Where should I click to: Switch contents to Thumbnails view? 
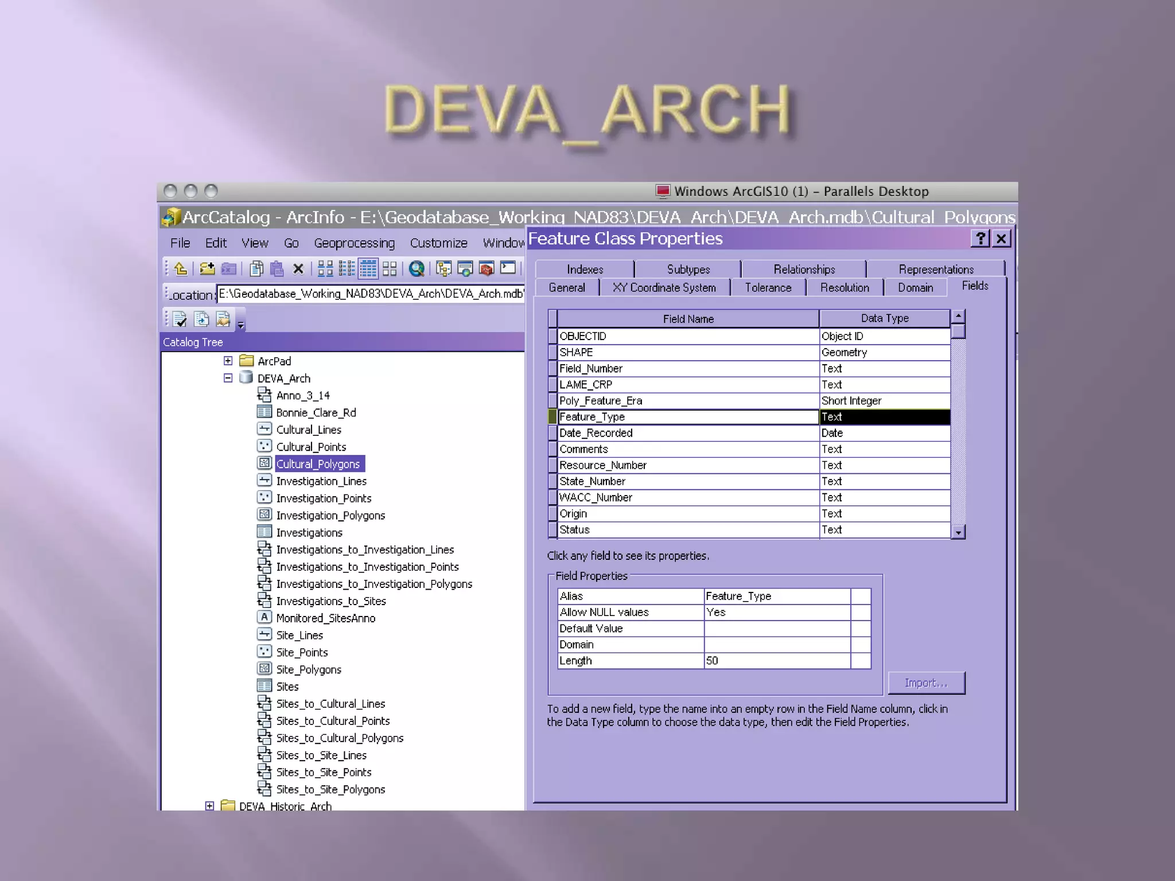pos(390,268)
